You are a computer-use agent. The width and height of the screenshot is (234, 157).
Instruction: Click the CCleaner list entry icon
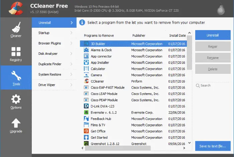click(86, 81)
